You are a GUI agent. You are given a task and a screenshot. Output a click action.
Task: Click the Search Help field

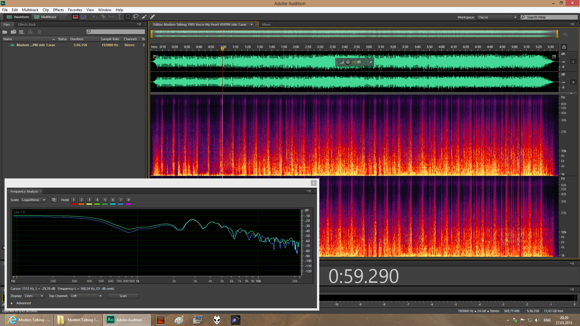[549, 17]
